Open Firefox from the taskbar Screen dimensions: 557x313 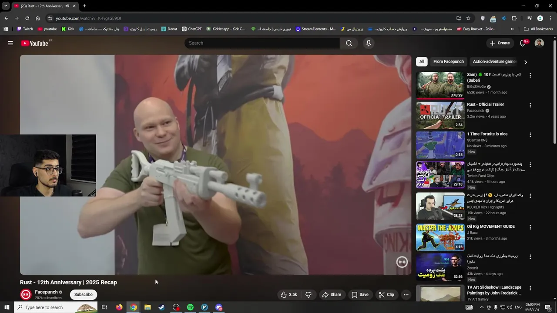point(119,307)
